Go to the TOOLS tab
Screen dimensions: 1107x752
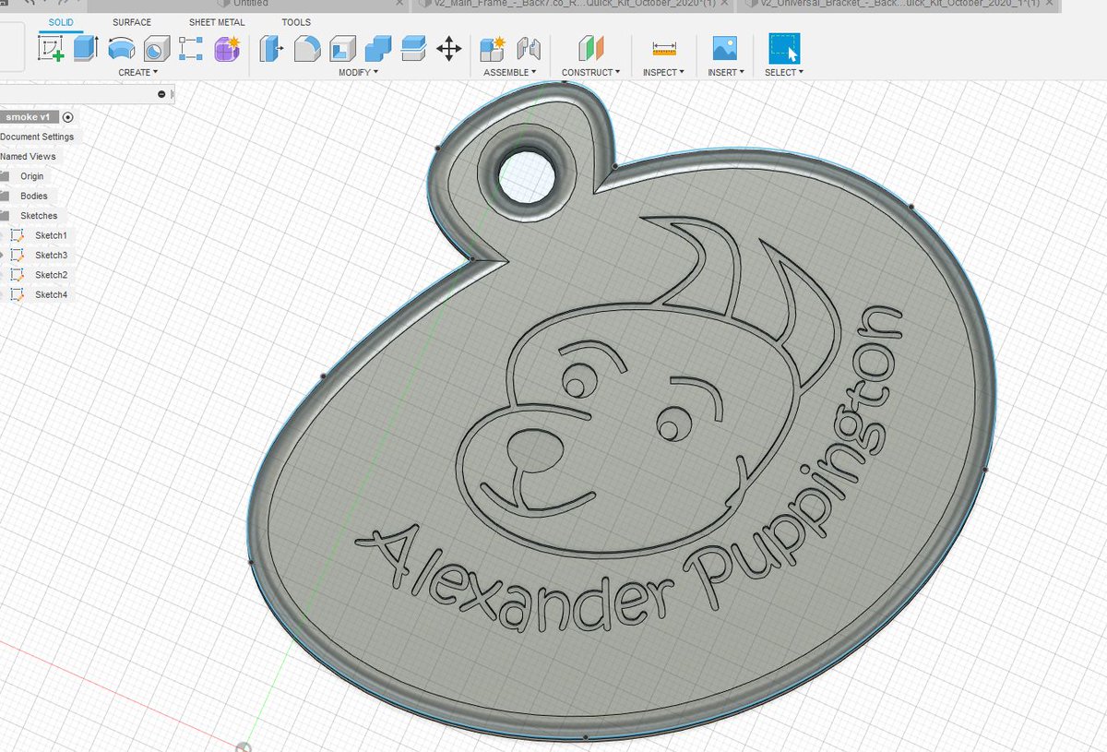(x=296, y=22)
